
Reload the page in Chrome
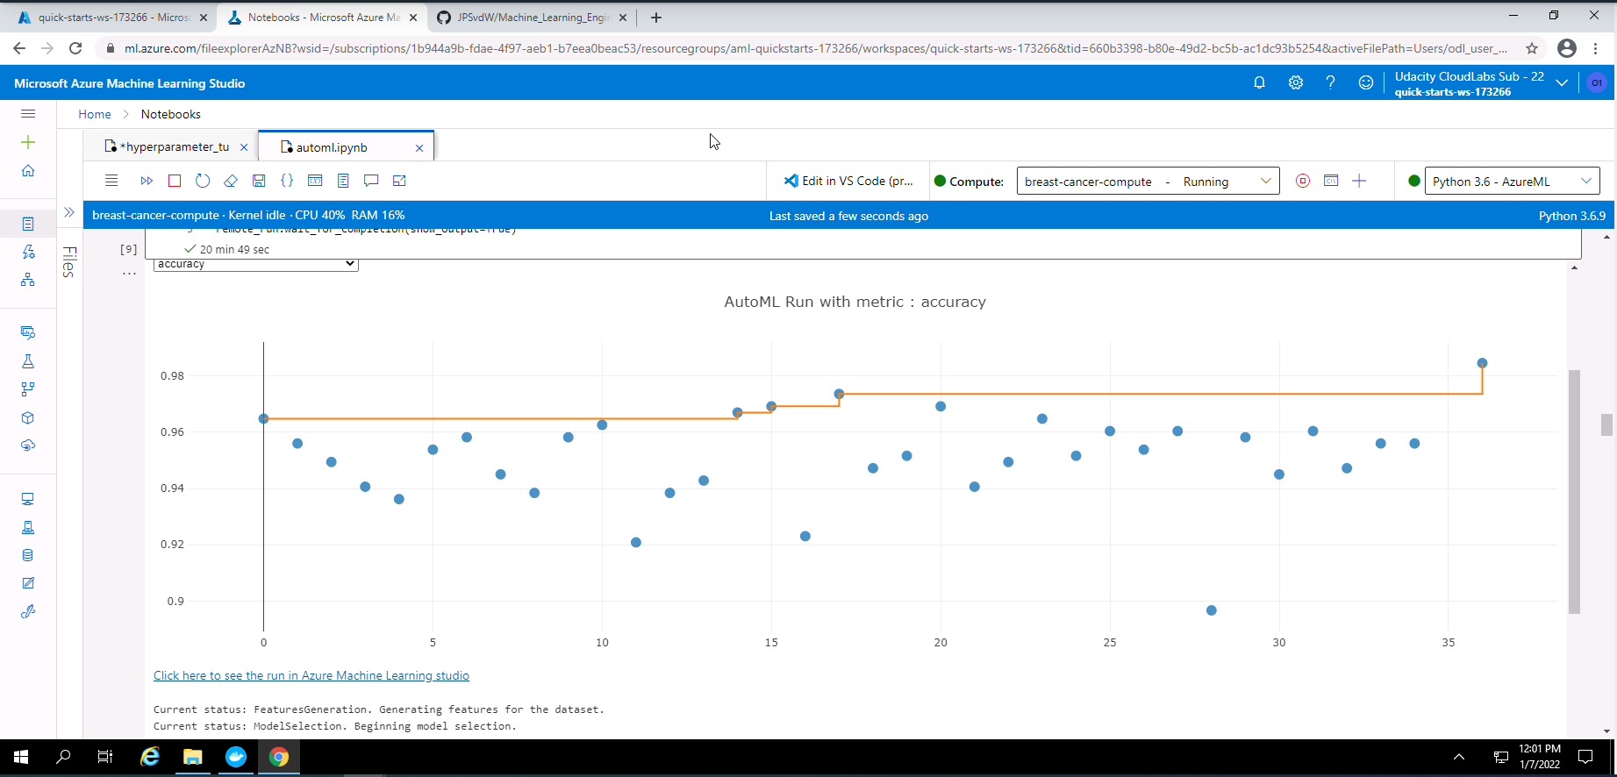pyautogui.click(x=75, y=48)
